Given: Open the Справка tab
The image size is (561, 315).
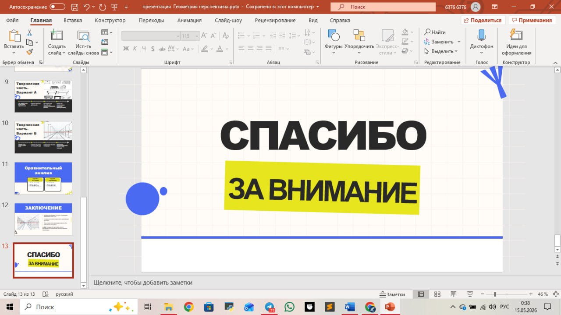Looking at the screenshot, I should 340,20.
